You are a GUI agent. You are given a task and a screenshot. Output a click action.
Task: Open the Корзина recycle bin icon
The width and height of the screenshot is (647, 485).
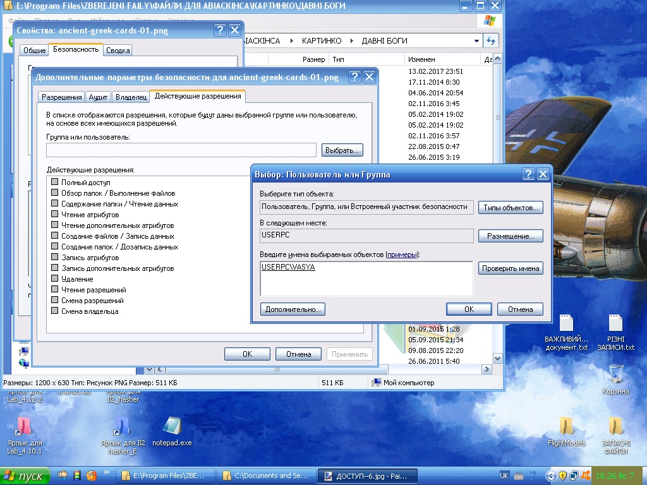click(615, 375)
